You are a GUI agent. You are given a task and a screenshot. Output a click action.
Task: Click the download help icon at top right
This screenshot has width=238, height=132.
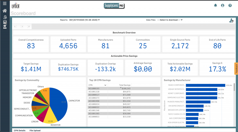pos(231,21)
